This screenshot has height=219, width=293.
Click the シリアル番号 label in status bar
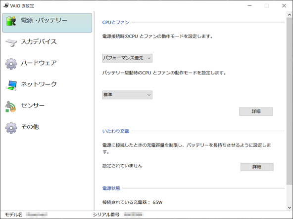[x=106, y=215]
